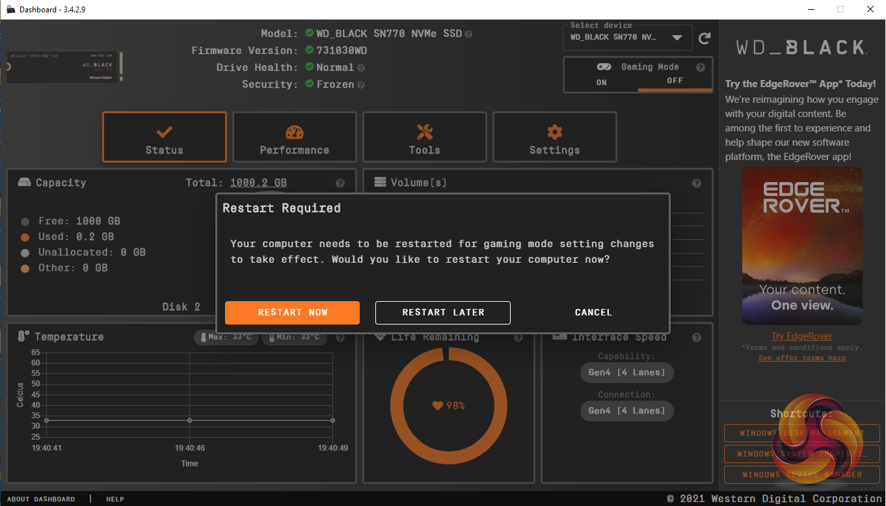Choose RESTART LATER in the dialog

[443, 313]
